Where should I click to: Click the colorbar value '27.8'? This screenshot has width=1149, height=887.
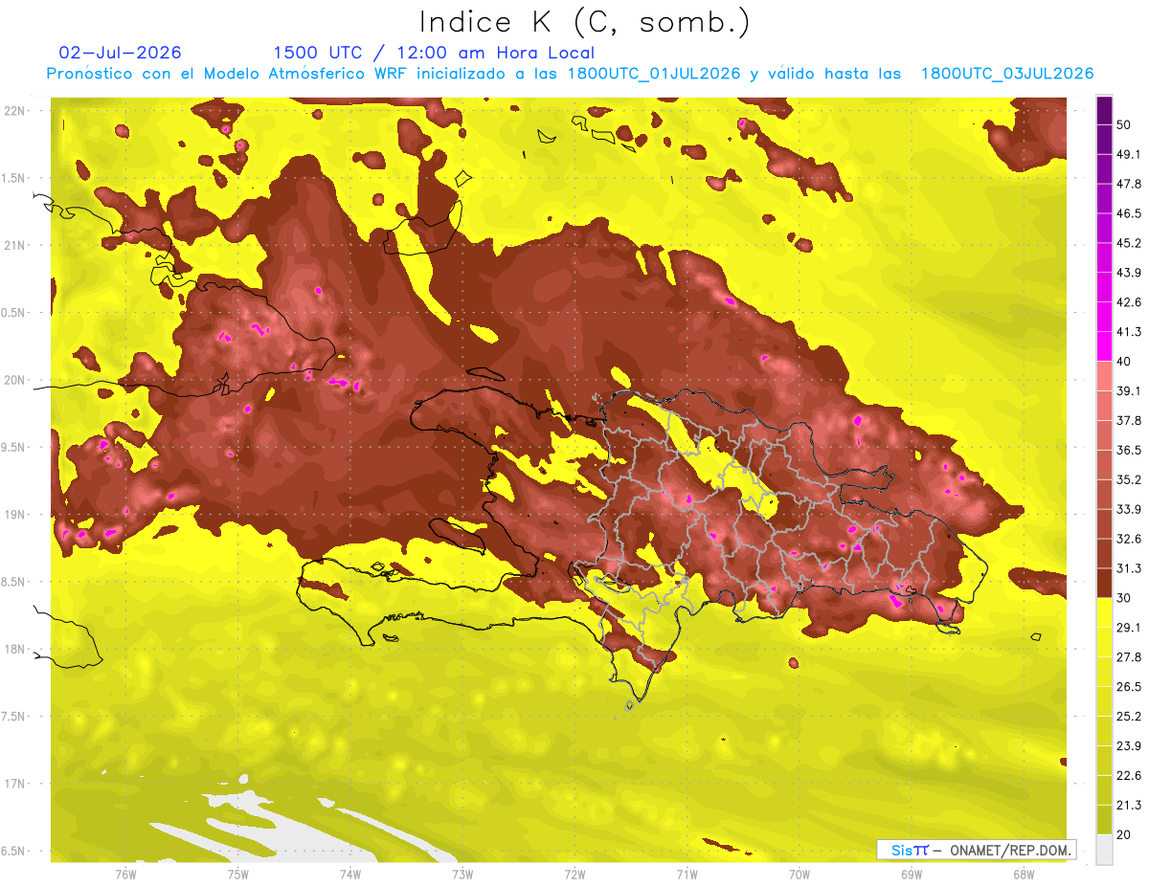[x=1128, y=656]
